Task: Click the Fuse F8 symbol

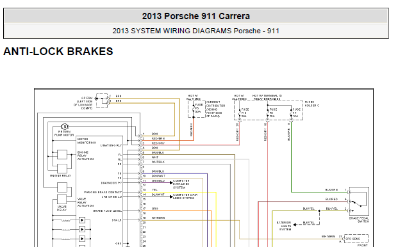Action: pos(267,113)
